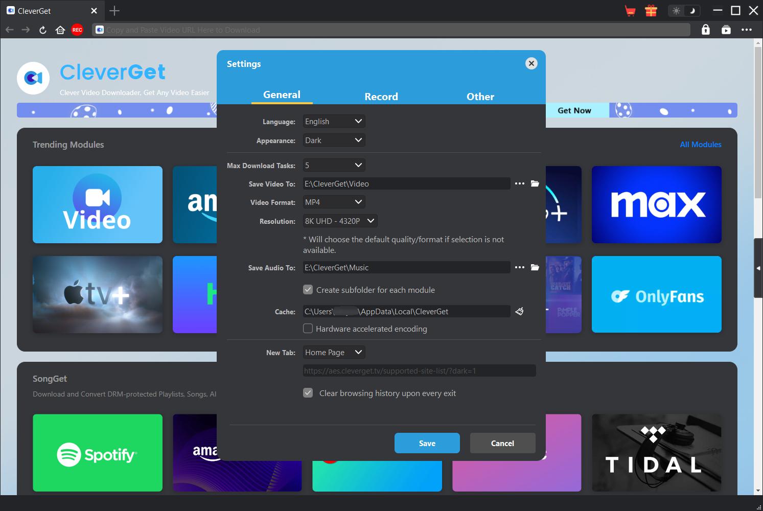
Task: Open the OnlyFans module tile
Action: pos(657,295)
